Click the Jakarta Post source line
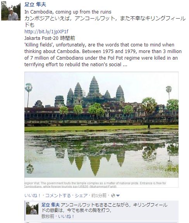 click(50, 38)
